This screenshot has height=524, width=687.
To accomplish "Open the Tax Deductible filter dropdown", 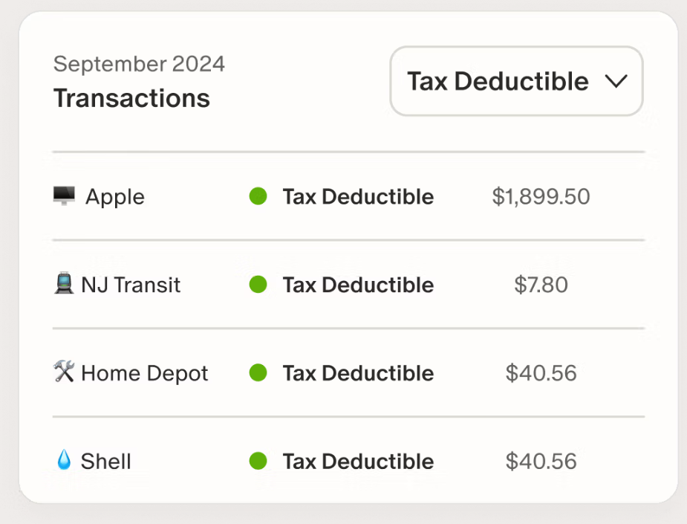I will pyautogui.click(x=516, y=81).
